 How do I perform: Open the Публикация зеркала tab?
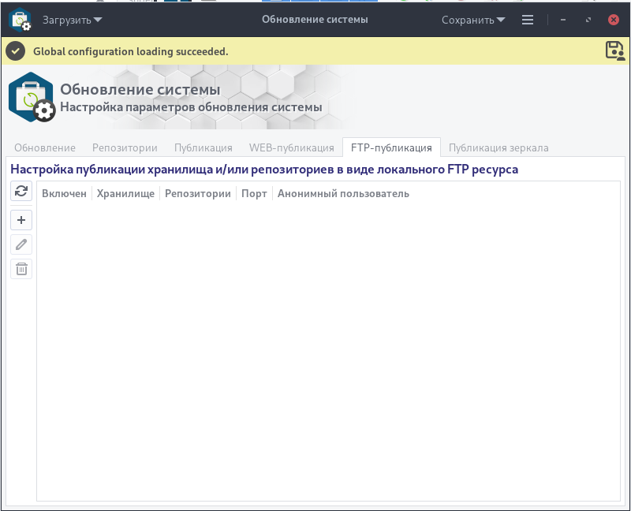498,147
